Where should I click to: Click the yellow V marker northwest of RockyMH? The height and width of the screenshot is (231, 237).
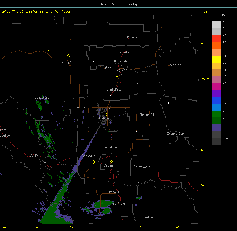click(48, 50)
